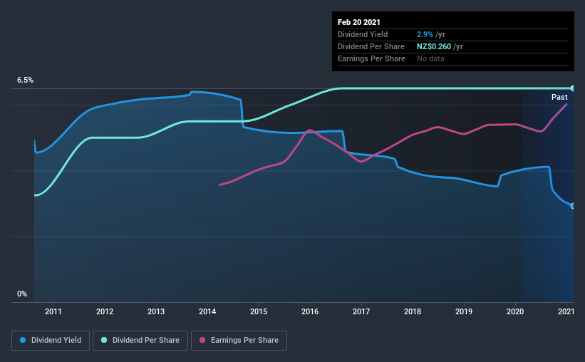Click the 2011 x-axis year label

[x=53, y=311]
